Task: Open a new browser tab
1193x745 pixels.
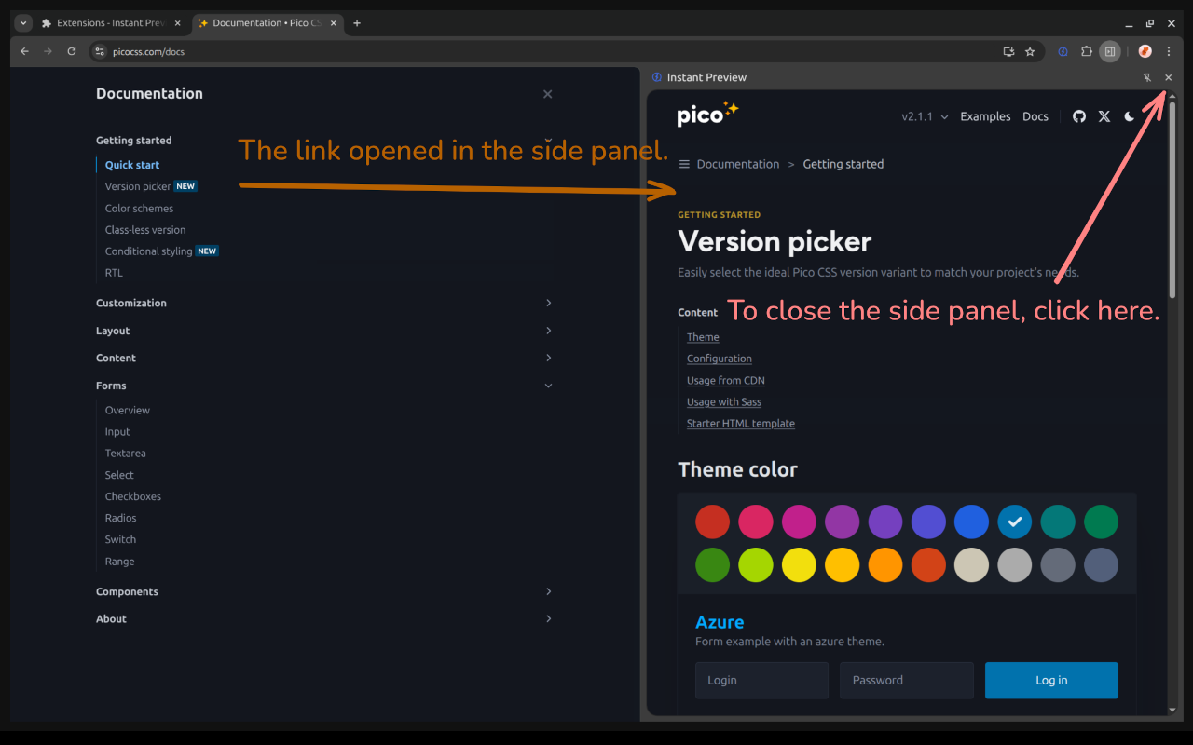Action: [x=357, y=23]
